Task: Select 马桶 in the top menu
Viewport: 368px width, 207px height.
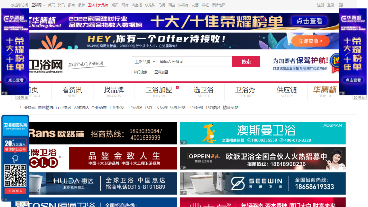Action: click(x=162, y=5)
